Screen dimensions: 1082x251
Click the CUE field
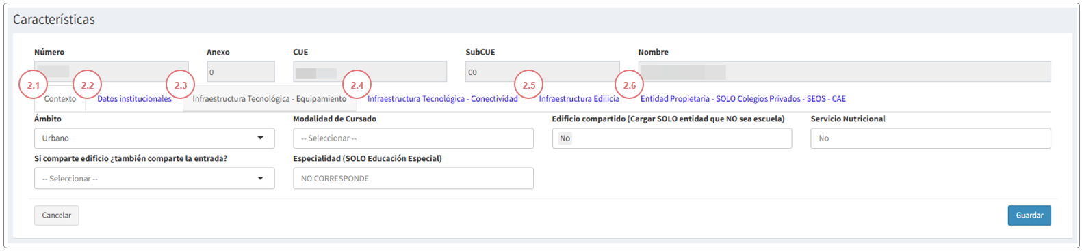[x=370, y=72]
